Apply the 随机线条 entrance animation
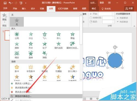The image size is (137, 101). tap(59, 45)
